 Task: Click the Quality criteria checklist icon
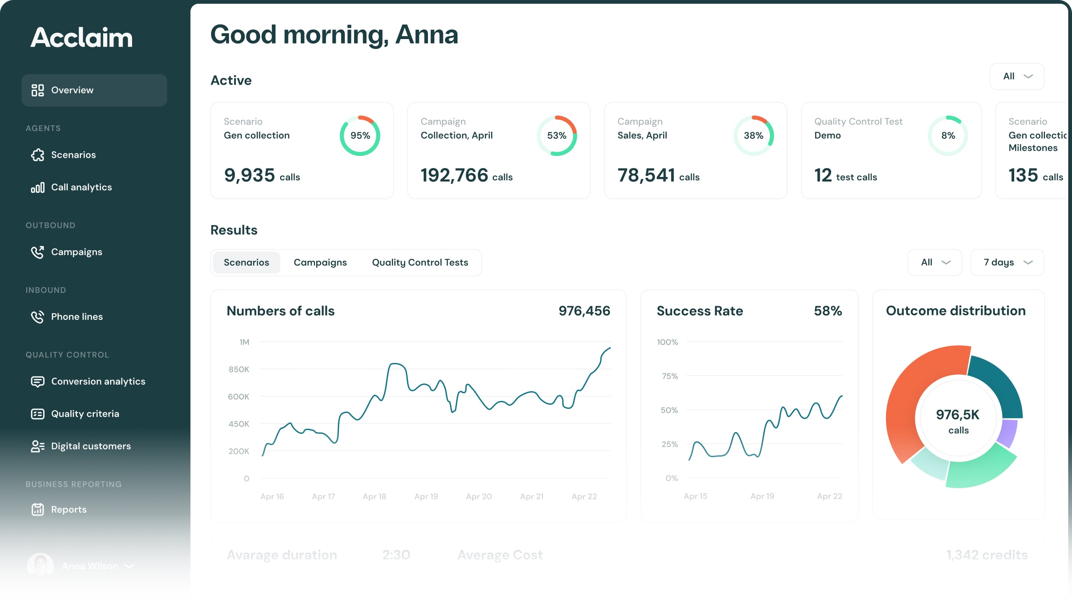(x=37, y=414)
